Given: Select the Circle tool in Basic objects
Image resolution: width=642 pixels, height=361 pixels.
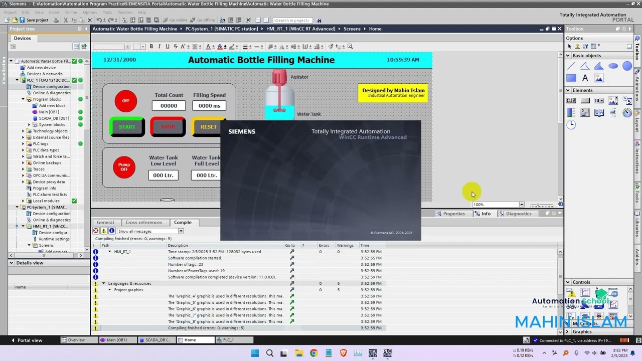Looking at the screenshot, I should click(x=627, y=66).
